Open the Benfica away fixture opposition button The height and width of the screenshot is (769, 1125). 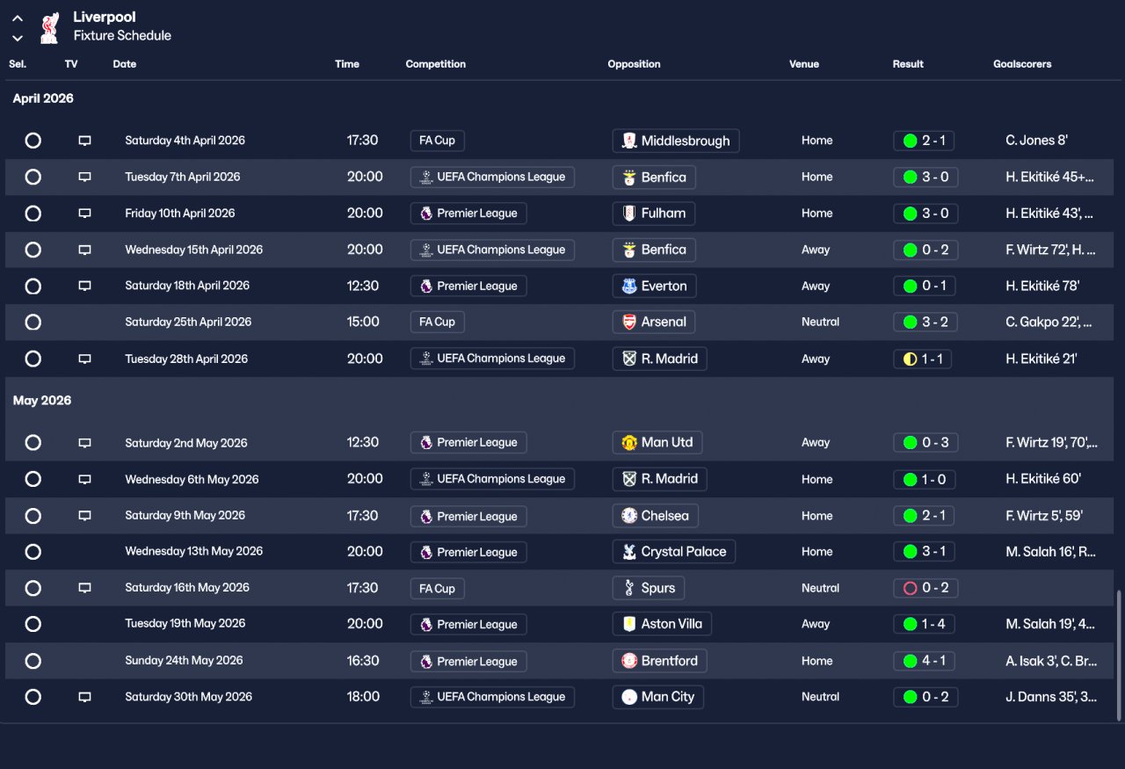(x=654, y=250)
